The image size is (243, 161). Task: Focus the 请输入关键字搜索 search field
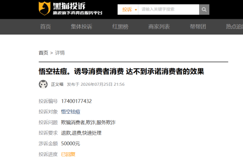click(168, 10)
